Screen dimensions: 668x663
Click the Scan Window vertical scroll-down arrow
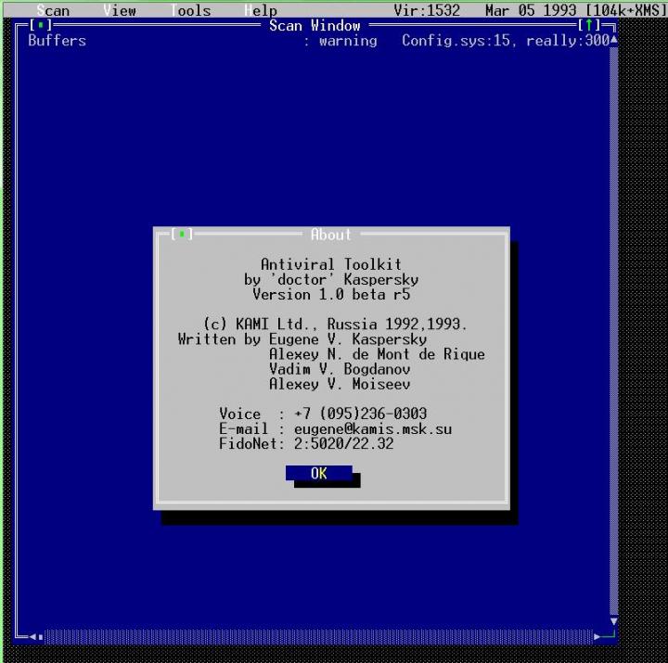click(x=613, y=621)
